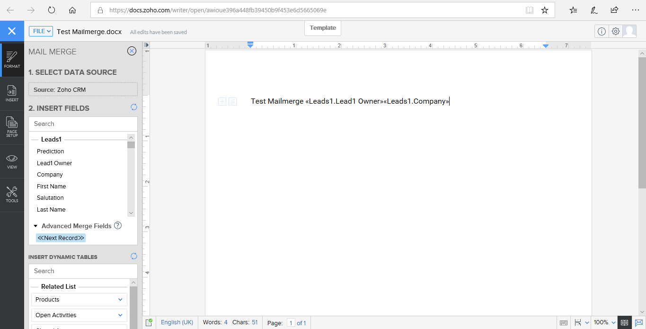The image size is (646, 329).
Task: Click the Template button
Action: pyautogui.click(x=323, y=28)
